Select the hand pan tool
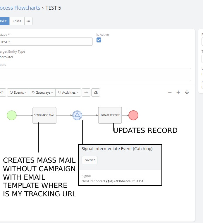This screenshot has width=203, height=223. [2, 92]
